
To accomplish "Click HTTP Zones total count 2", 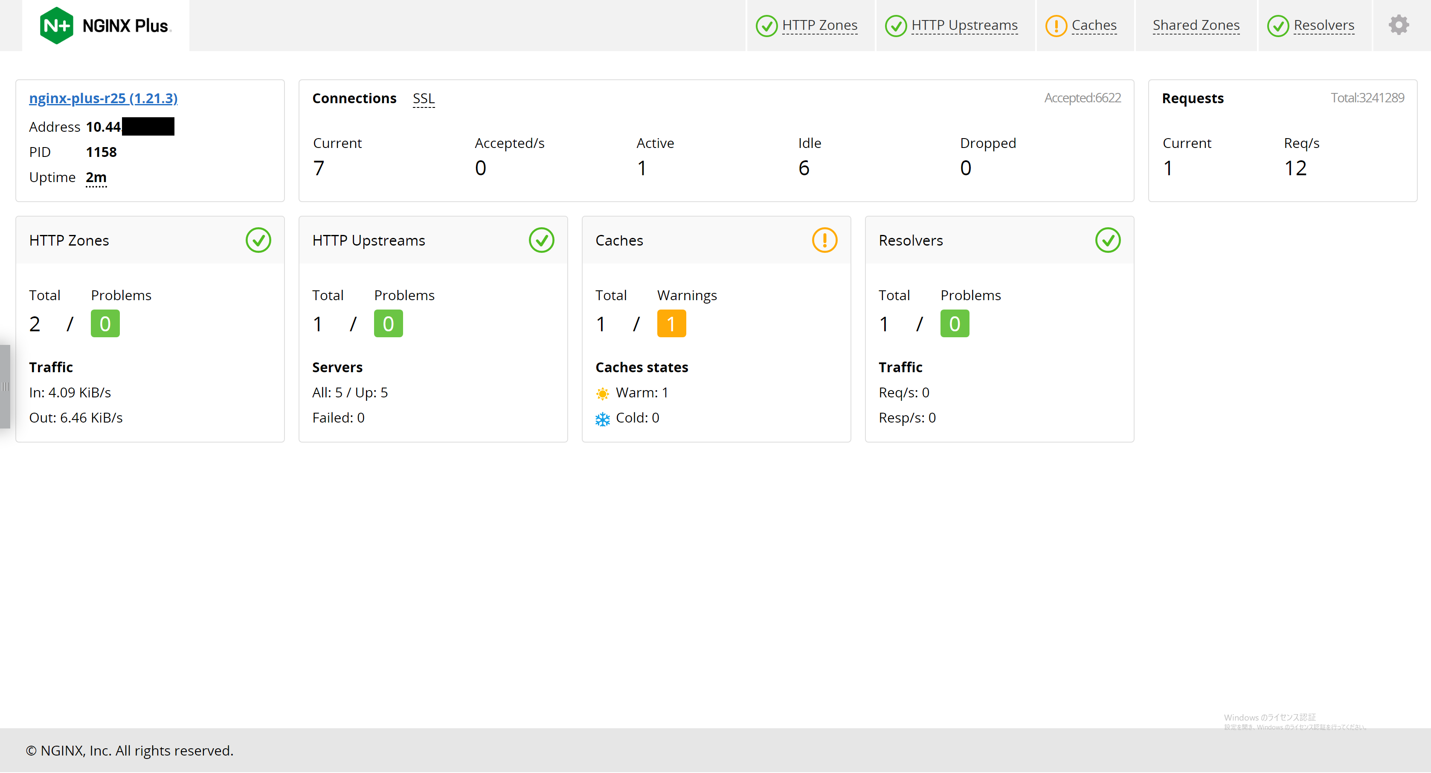I will coord(35,324).
